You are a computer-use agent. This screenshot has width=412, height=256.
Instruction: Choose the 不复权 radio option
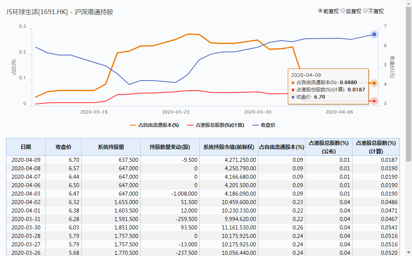pyautogui.click(x=365, y=11)
